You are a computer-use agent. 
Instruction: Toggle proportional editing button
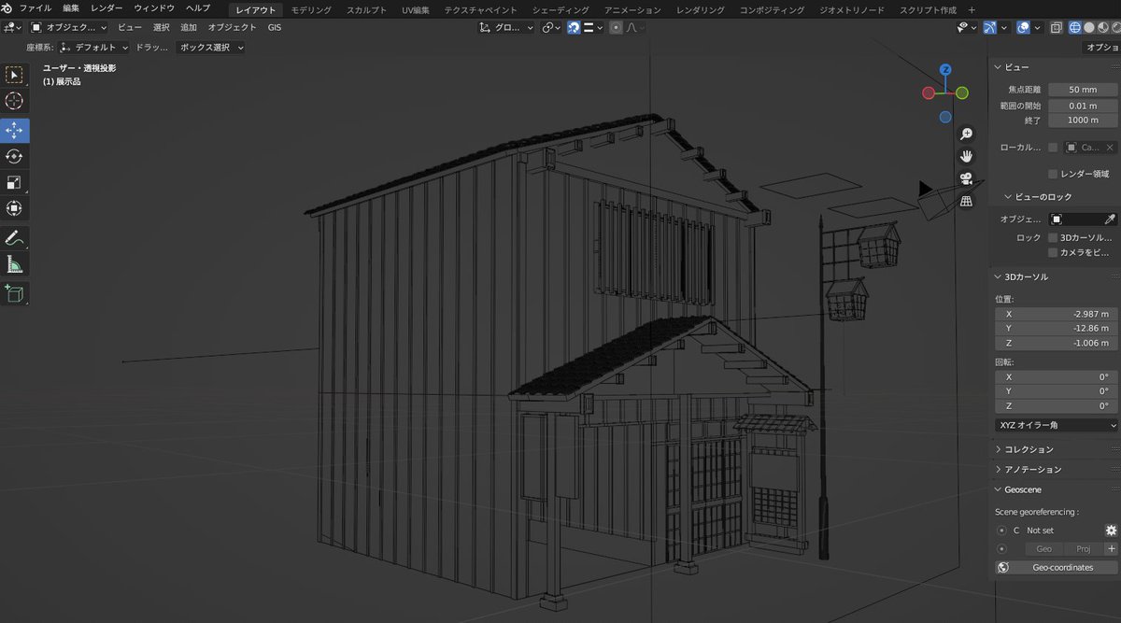coord(616,27)
